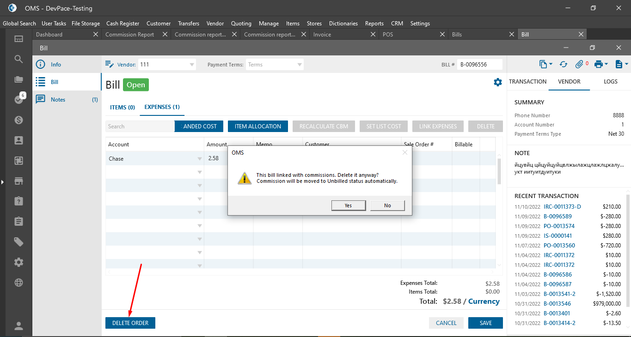Expand the document file dropdown arrow
Image resolution: width=631 pixels, height=337 pixels.
(626, 65)
